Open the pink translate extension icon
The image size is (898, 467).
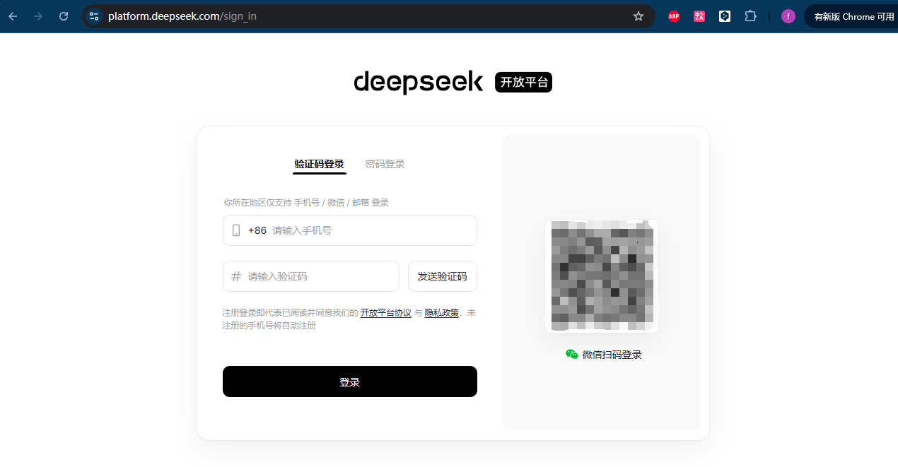(x=699, y=16)
